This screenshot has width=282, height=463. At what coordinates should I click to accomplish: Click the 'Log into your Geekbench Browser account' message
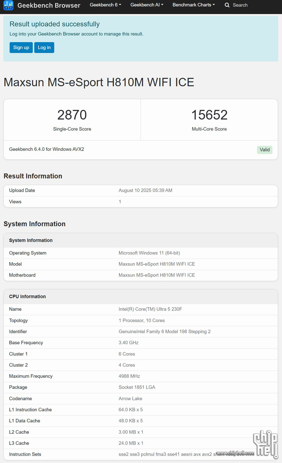76,34
